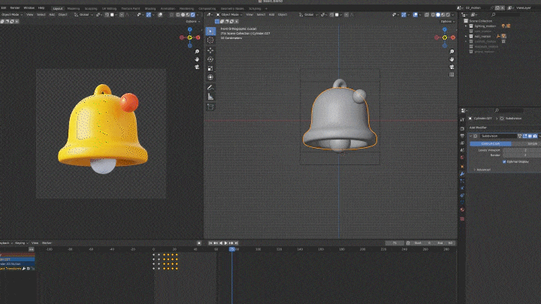Toggle auto keying record button in timeline
Viewport: 541px width, 304px height.
tap(199, 243)
